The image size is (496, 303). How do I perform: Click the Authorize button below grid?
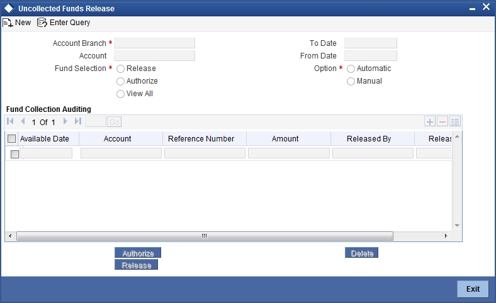click(138, 253)
